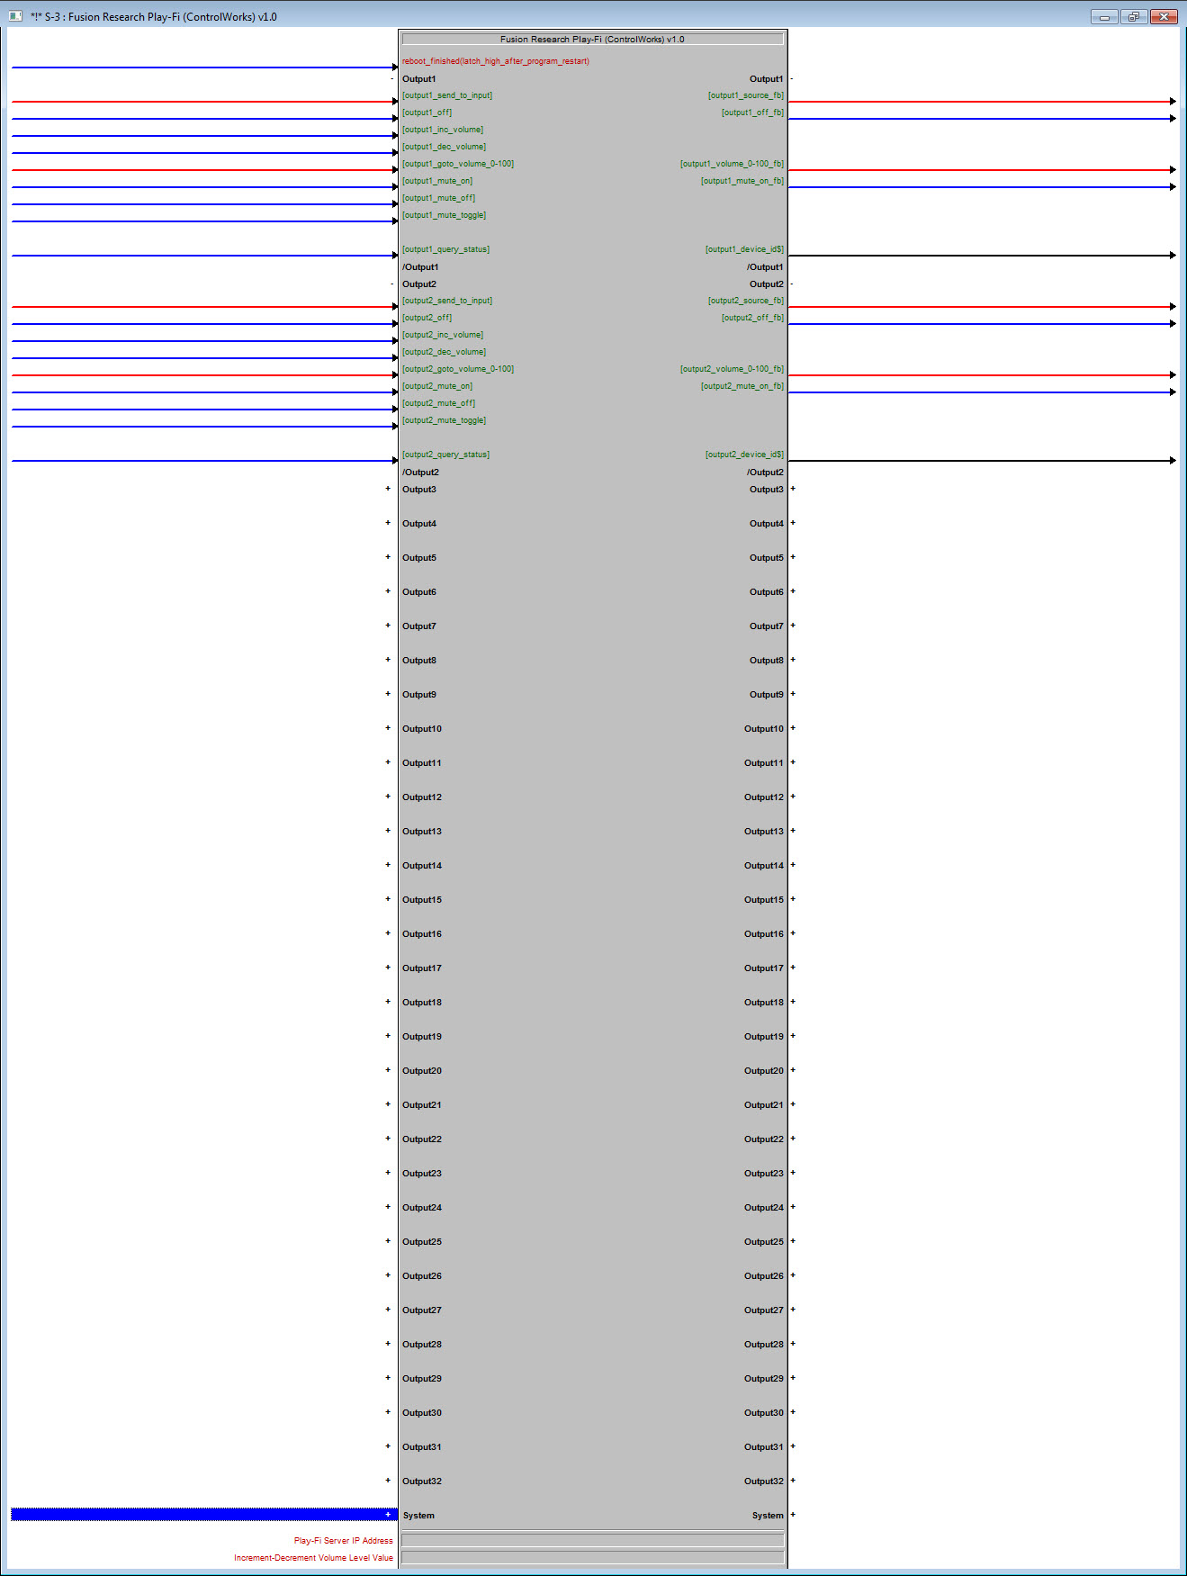Expand Output4 on the right output side
Image resolution: width=1187 pixels, height=1576 pixels.
793,523
